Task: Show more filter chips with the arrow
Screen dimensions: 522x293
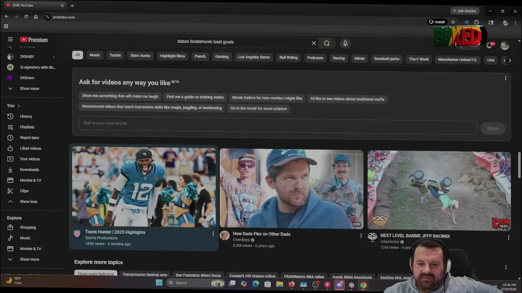Action: click(509, 60)
